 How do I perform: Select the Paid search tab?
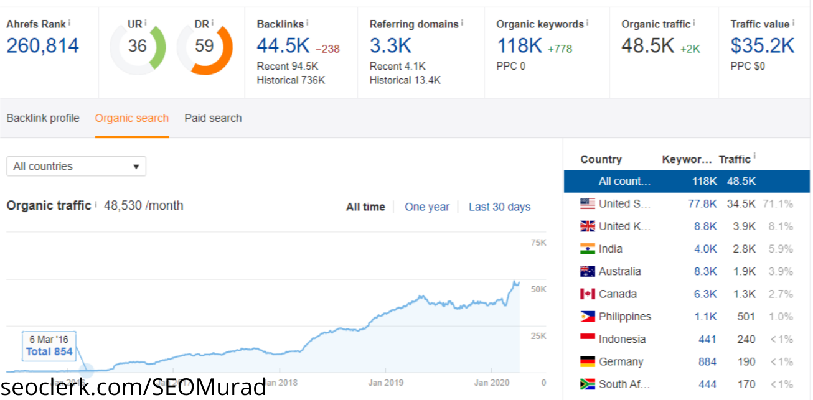click(x=213, y=118)
